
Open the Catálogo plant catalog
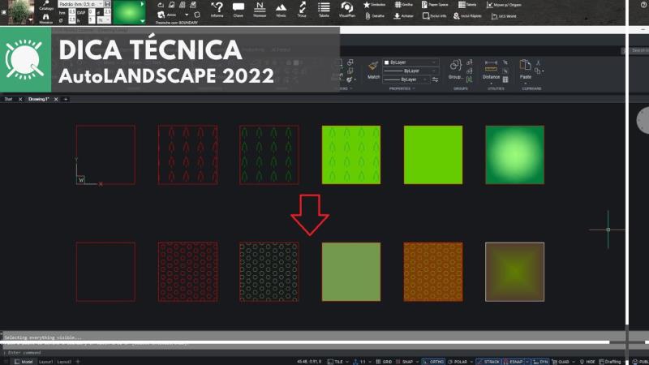tap(46, 5)
